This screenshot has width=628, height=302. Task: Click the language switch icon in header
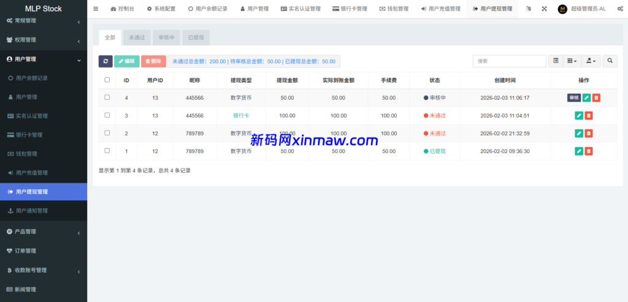click(528, 9)
